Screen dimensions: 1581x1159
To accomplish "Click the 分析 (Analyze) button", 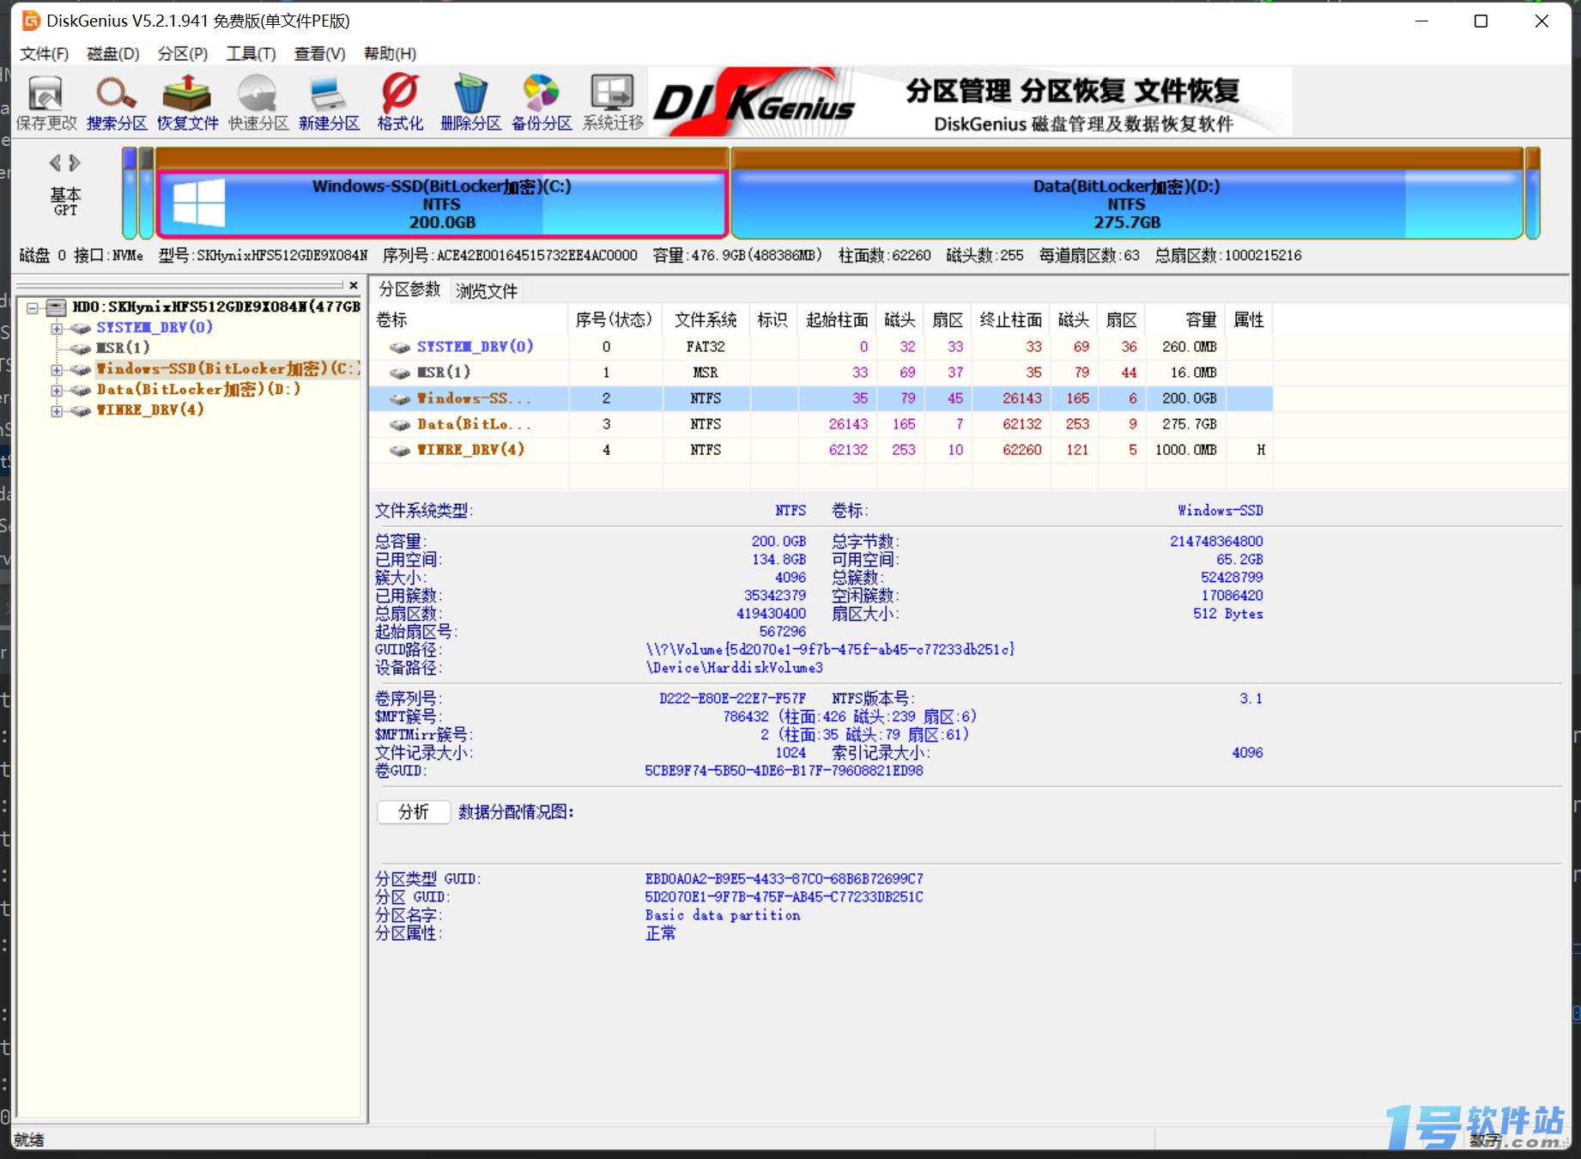I will click(x=414, y=812).
